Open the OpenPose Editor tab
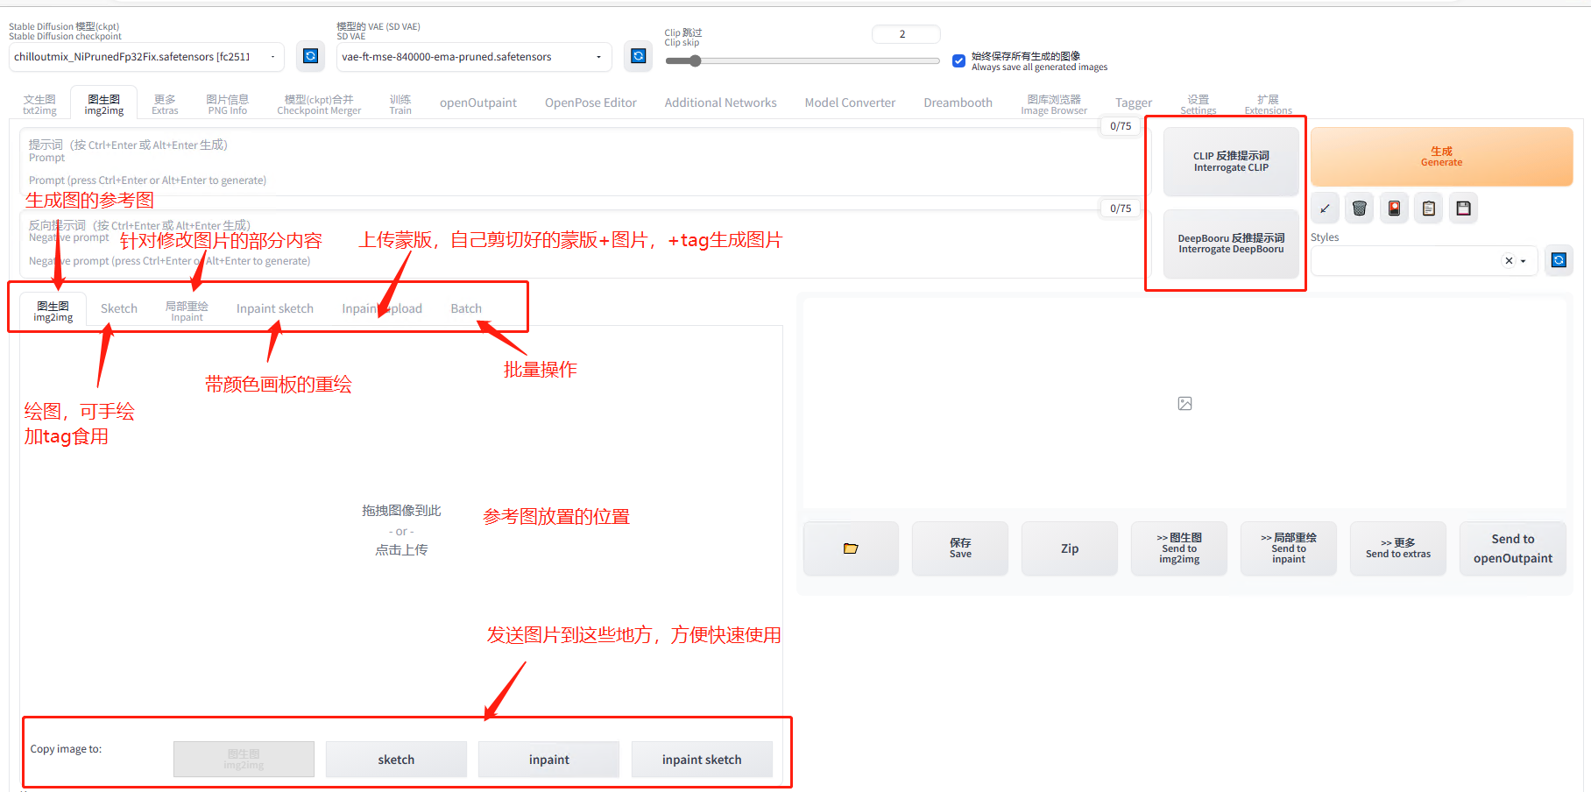 pos(590,103)
